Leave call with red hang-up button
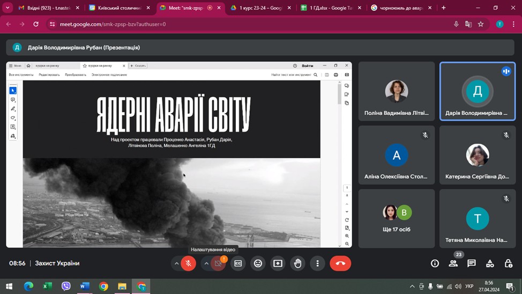Screen dimensions: 522x294 pyautogui.click(x=340, y=263)
